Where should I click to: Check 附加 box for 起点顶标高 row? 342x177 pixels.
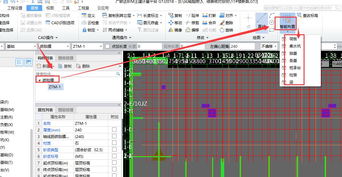[x=114, y=163]
